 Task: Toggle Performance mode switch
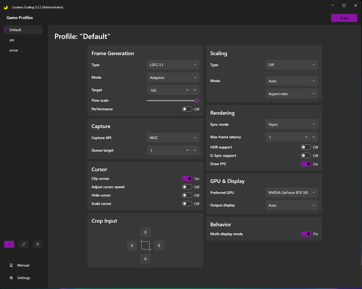(x=187, y=109)
